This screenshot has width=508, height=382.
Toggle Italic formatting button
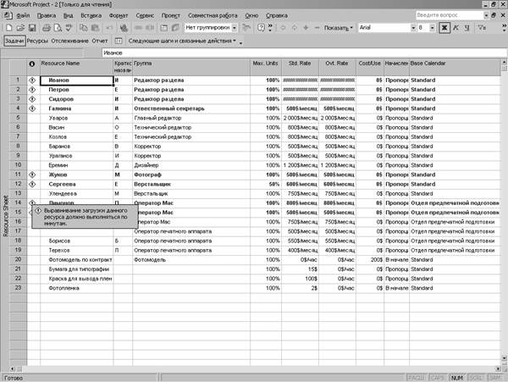tap(456, 28)
